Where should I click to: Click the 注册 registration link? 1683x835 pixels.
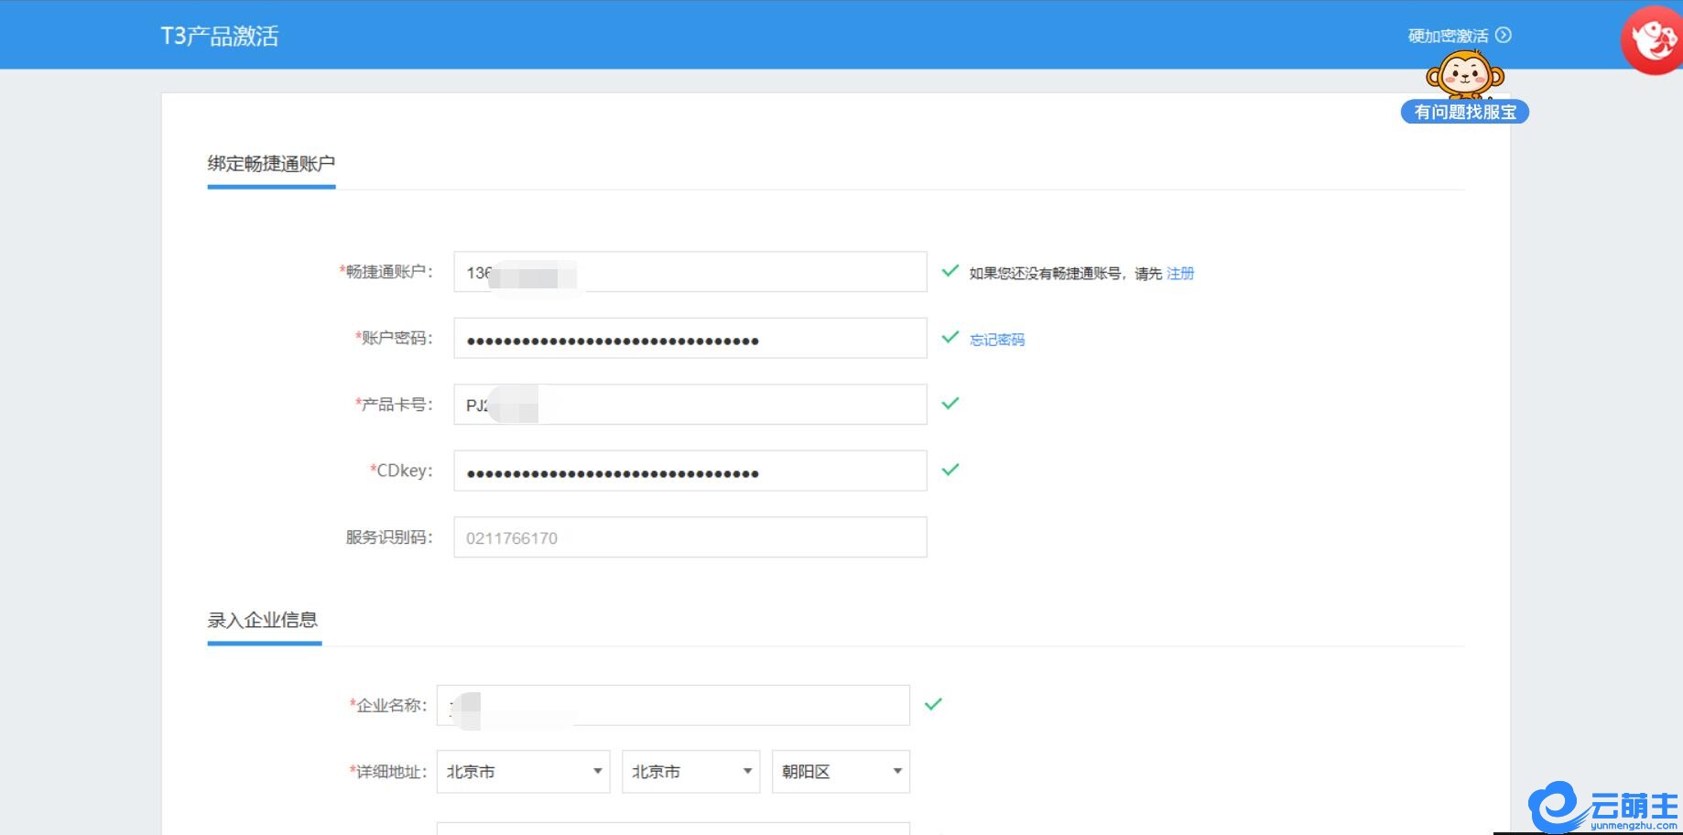coord(1180,273)
